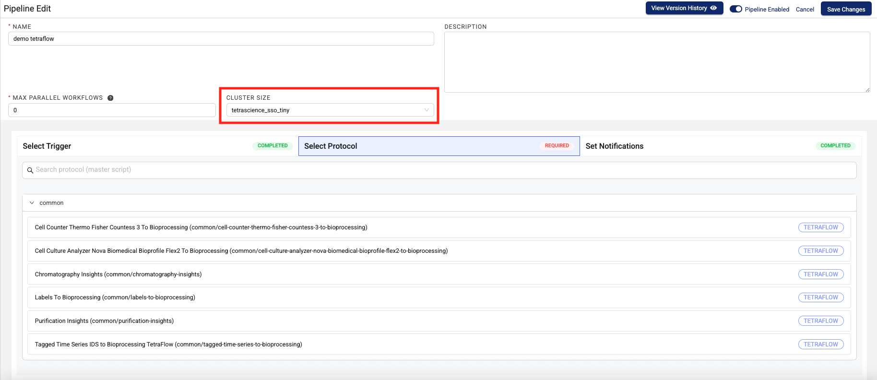The image size is (877, 380).
Task: Select Tagged Time Series IDS to Bioprocessing protocol
Action: [439, 344]
